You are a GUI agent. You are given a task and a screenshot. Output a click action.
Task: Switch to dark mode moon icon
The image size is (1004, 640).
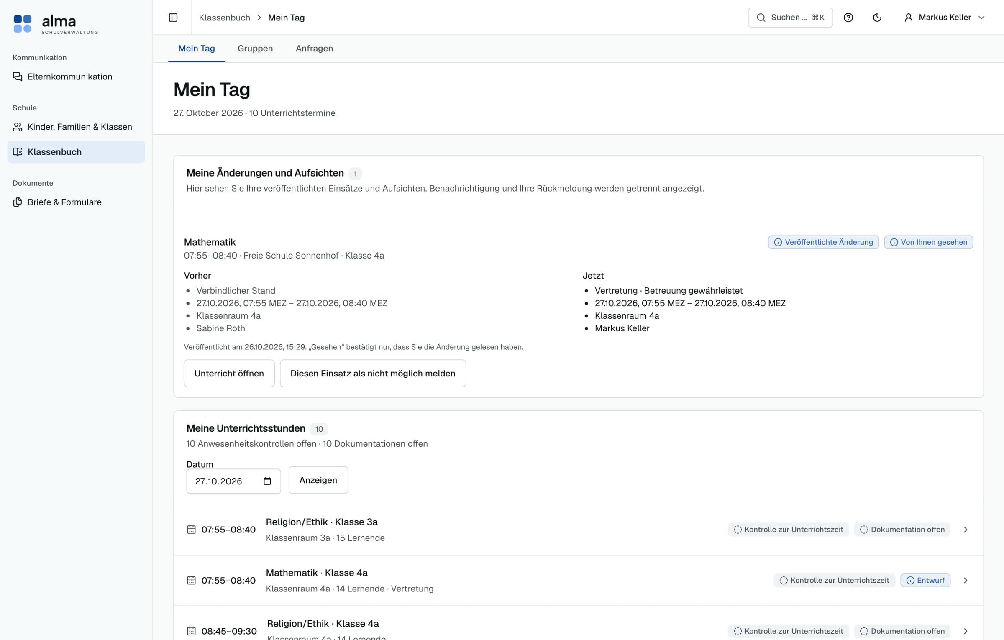[877, 18]
